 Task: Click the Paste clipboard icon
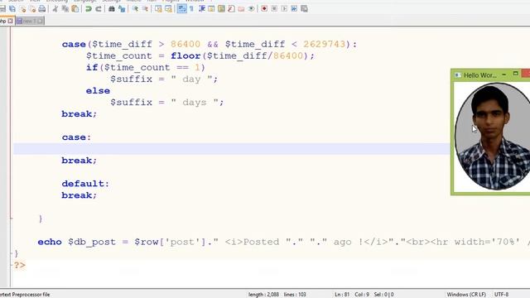pyautogui.click(x=75, y=9)
